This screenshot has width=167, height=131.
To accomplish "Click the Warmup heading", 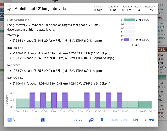I will point(13,35).
